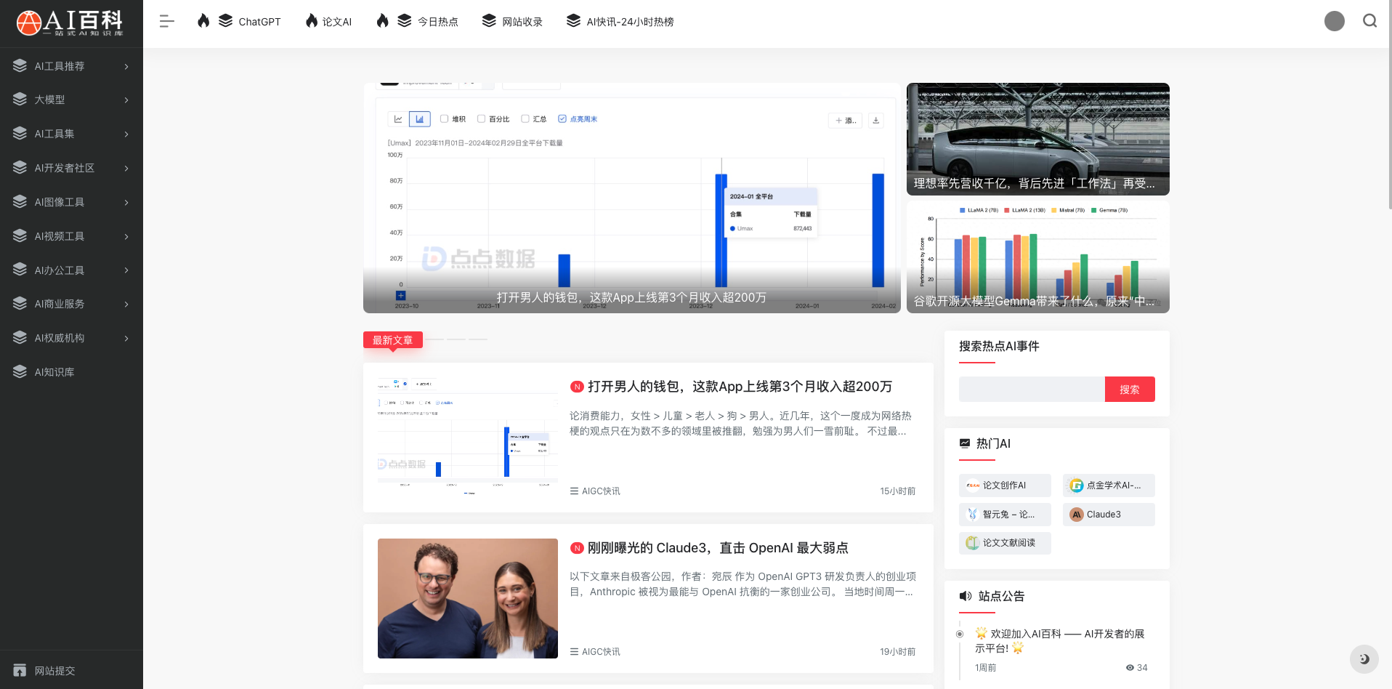This screenshot has height=689, width=1392.
Task: Click the 论文创作AI icon in 热门AI
Action: tap(973, 485)
